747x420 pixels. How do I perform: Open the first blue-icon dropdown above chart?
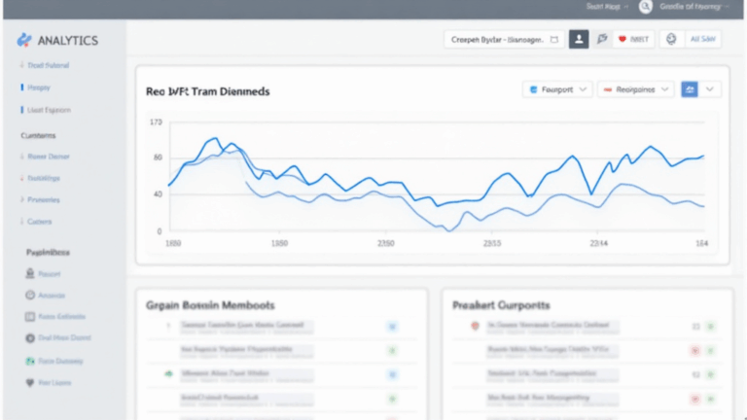pyautogui.click(x=557, y=89)
